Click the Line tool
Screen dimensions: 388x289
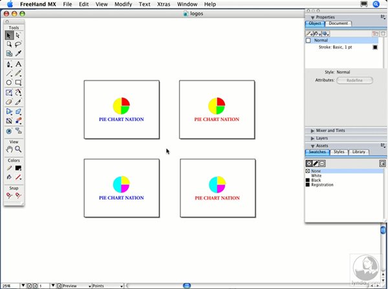click(9, 74)
